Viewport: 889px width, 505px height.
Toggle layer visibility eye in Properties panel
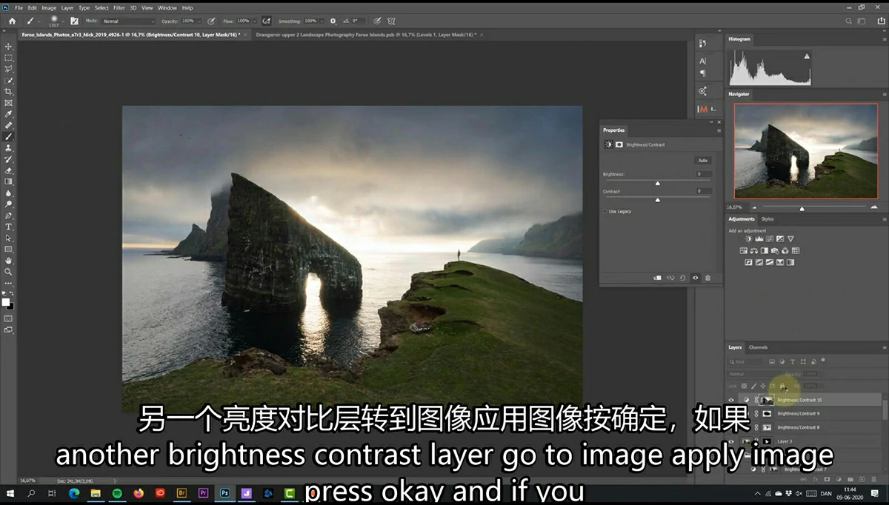tap(695, 278)
